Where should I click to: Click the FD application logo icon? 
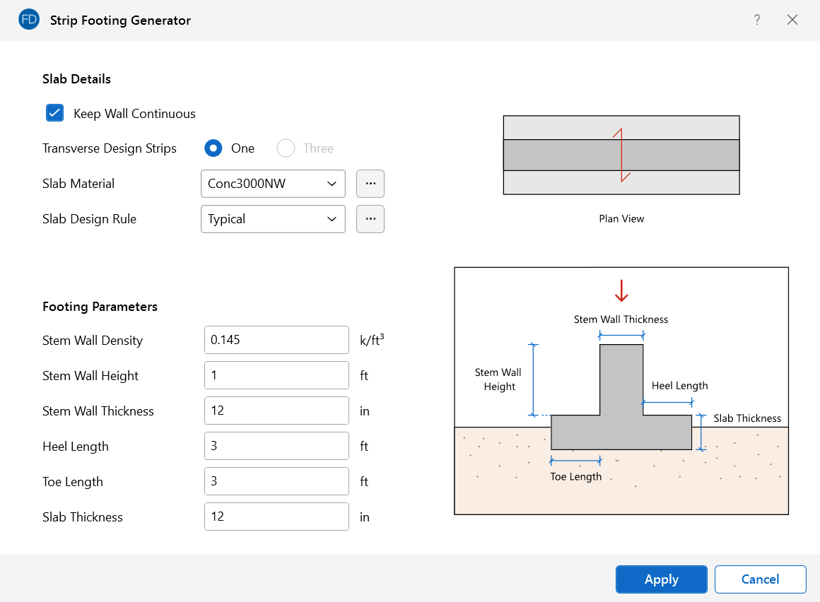point(29,20)
